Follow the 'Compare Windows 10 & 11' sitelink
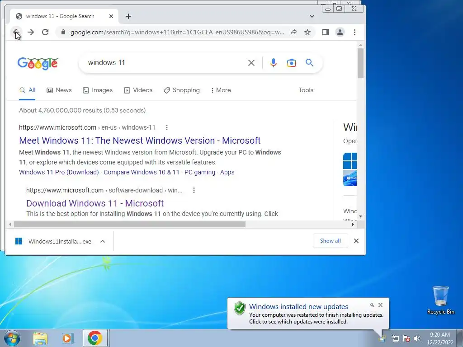This screenshot has width=463, height=347. [142, 172]
